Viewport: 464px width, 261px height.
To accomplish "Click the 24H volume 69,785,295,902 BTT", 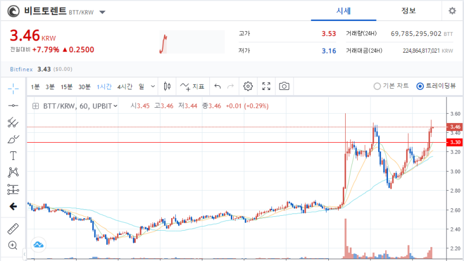I will 422,34.
